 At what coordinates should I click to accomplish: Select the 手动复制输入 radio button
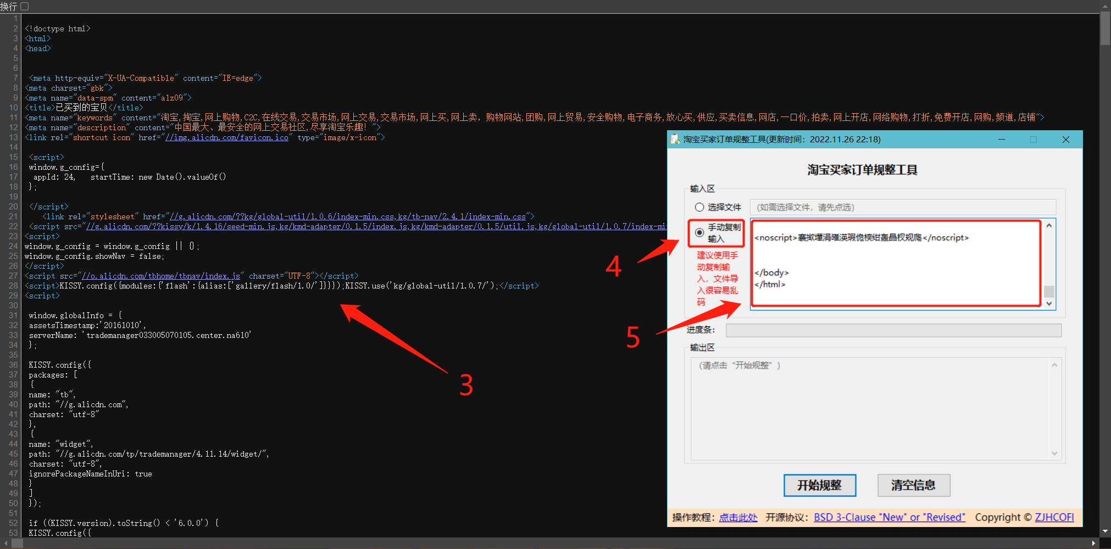(699, 232)
